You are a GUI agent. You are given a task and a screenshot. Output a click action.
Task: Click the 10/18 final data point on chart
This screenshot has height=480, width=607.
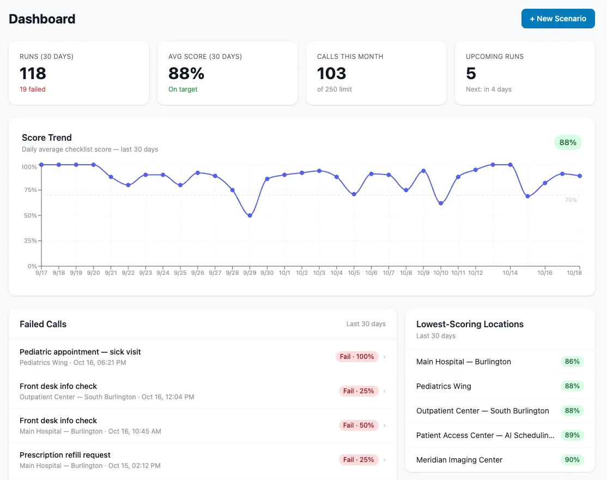(580, 176)
